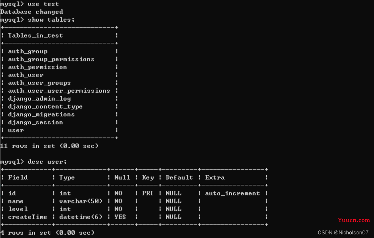The width and height of the screenshot is (374, 238).
Task: Click the Field column header
Action: (18, 178)
